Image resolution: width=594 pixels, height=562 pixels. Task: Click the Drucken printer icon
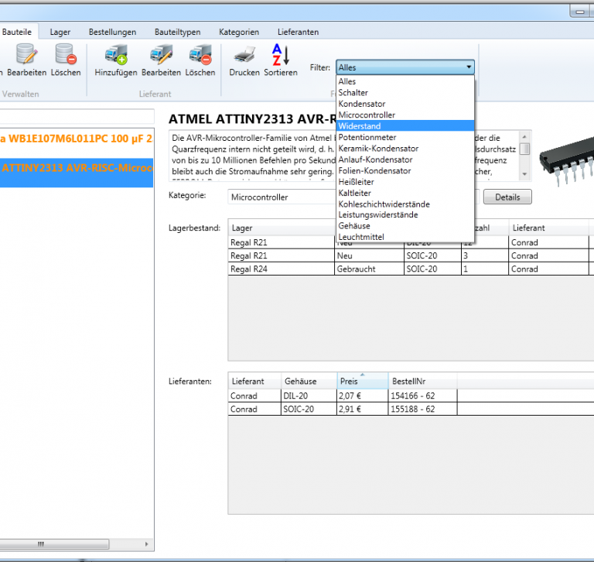pos(244,55)
